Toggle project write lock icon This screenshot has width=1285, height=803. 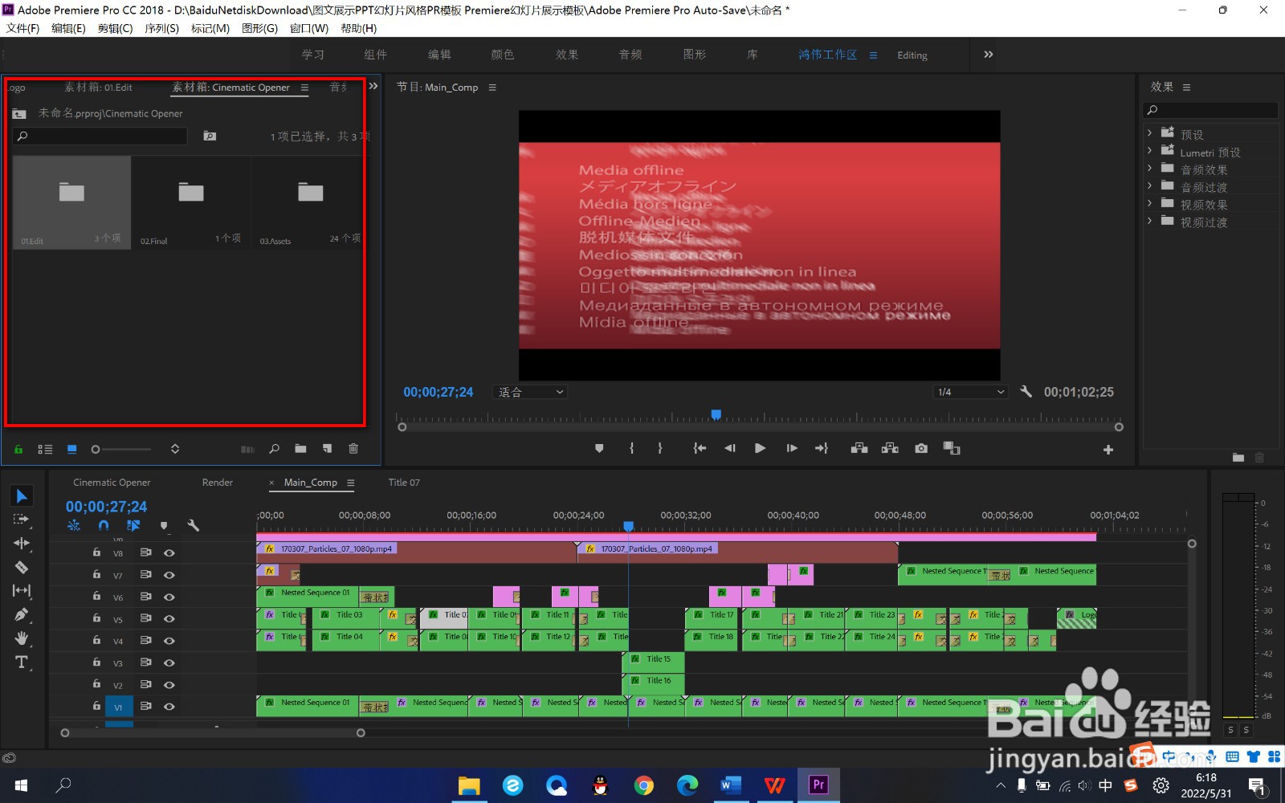pos(18,450)
